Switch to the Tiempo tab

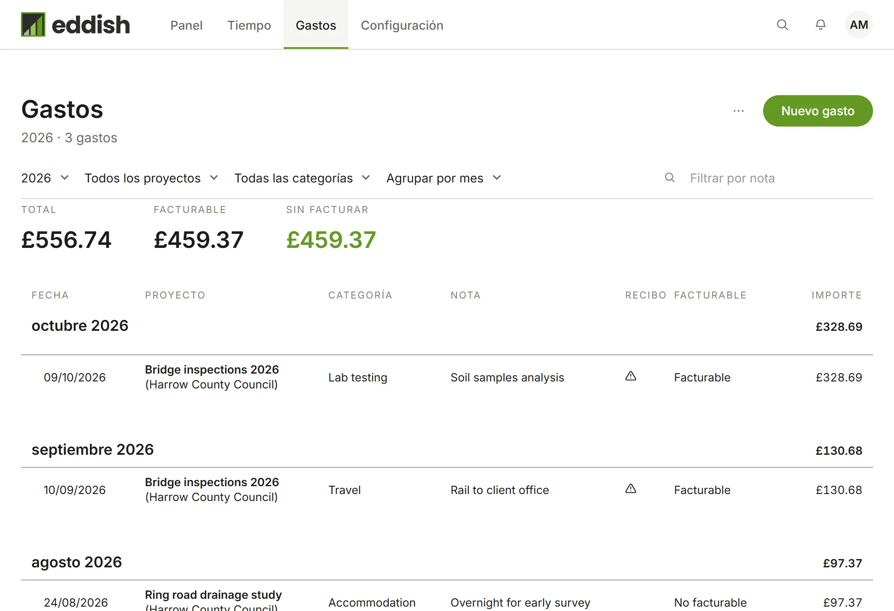pos(249,25)
